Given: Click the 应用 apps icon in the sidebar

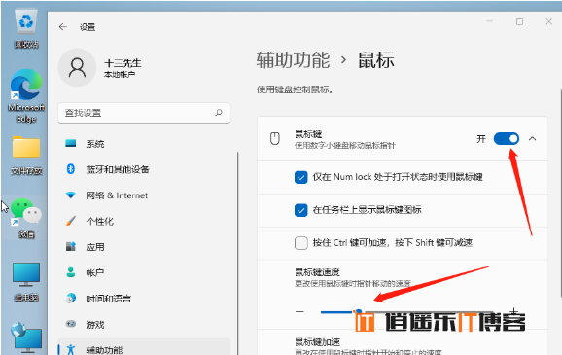Looking at the screenshot, I should tap(71, 246).
